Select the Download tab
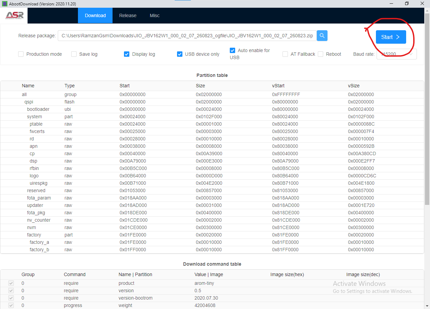This screenshot has height=309, width=430. [x=95, y=15]
